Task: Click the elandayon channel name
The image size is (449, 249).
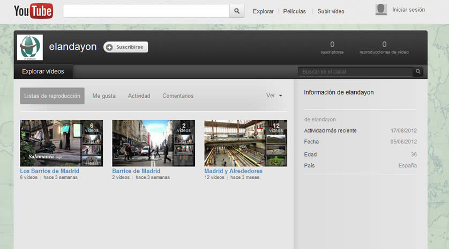Action: pos(73,47)
